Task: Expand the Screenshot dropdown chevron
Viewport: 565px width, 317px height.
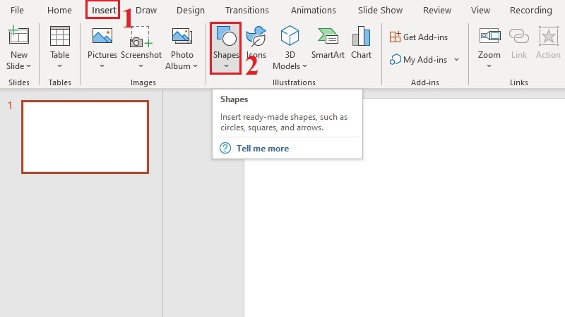Action: coord(141,66)
